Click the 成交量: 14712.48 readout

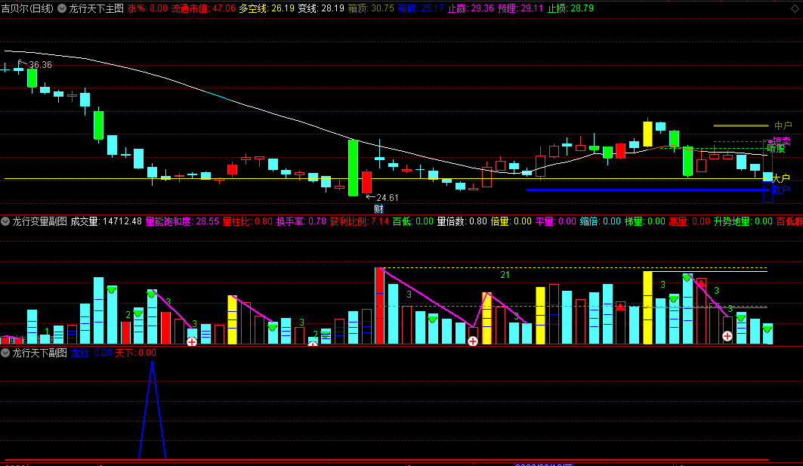point(106,221)
